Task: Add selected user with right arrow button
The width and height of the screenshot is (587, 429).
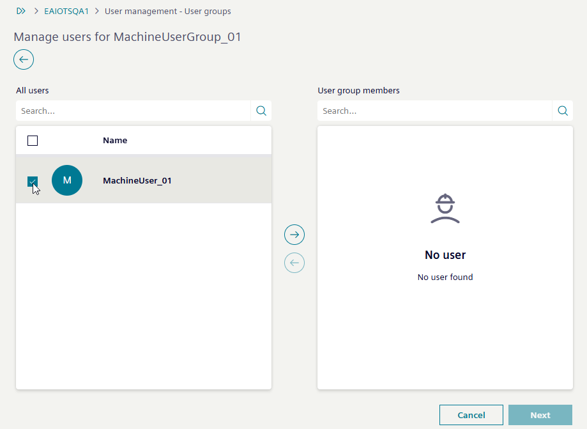Action: click(294, 235)
